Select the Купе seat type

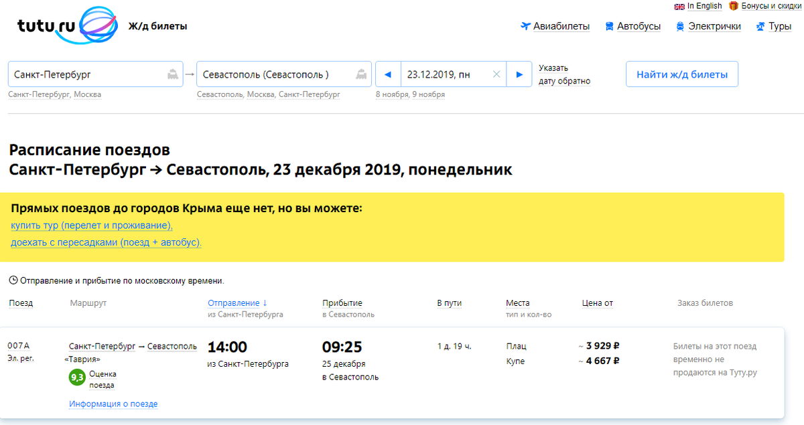click(x=515, y=361)
